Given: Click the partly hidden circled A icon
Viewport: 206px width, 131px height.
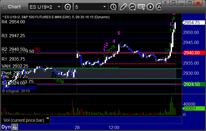Looking at the screenshot, I should 158,7.
